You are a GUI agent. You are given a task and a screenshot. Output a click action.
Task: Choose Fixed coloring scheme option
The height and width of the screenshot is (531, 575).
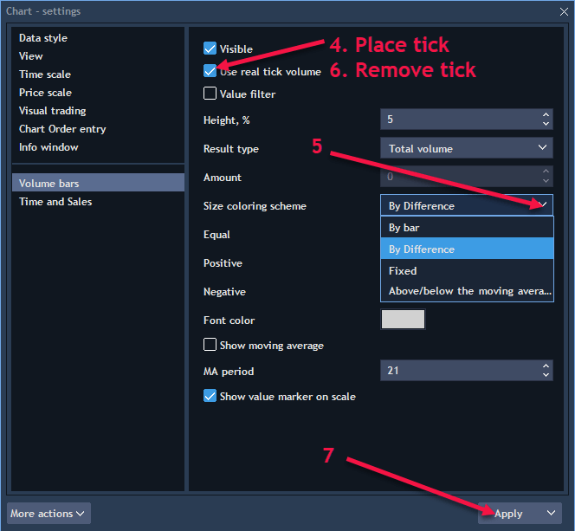tap(466, 271)
